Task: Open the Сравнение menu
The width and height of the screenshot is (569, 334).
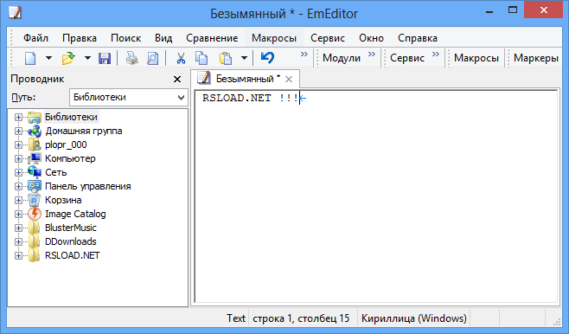Action: point(212,38)
